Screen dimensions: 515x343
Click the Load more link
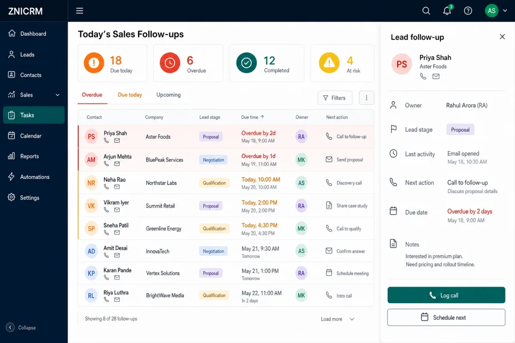point(332,319)
